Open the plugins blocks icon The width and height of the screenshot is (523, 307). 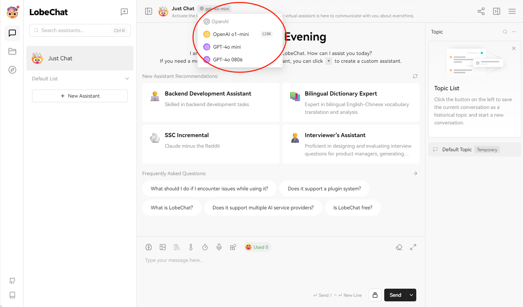tap(233, 247)
